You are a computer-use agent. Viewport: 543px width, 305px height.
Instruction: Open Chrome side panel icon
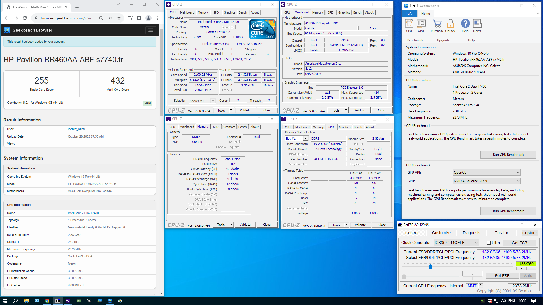click(139, 18)
